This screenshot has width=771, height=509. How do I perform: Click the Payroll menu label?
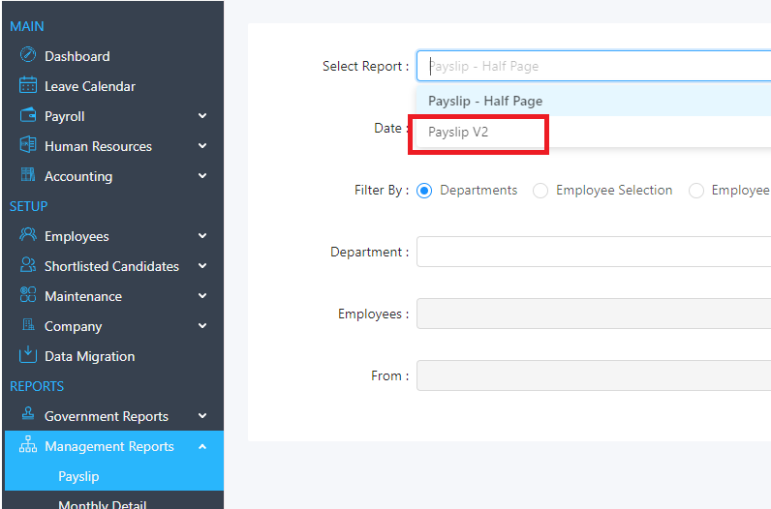tap(65, 116)
